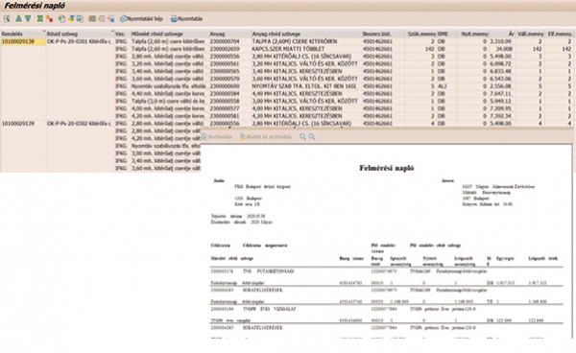Viewport: 576px width, 353px height.
Task: Choose the select layout icon
Action: (102, 19)
